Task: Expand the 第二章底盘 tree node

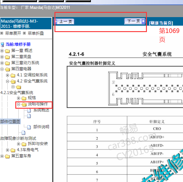Action: (2, 57)
